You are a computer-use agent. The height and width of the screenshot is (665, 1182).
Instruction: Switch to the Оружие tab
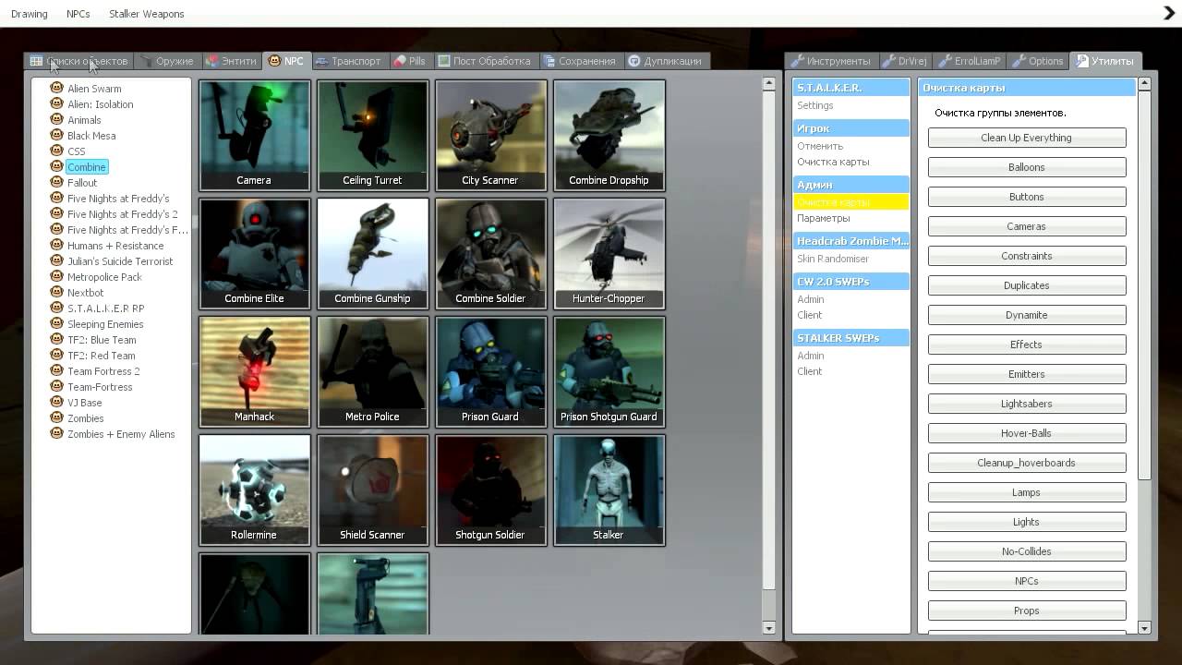tap(167, 61)
